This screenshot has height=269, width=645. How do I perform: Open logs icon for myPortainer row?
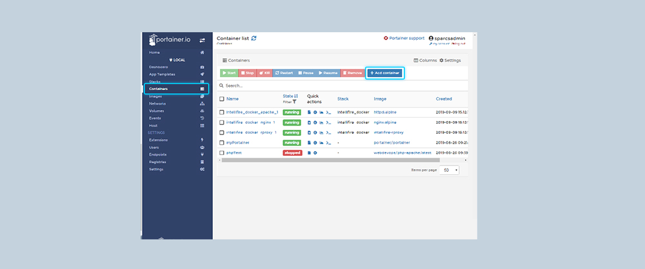310,143
